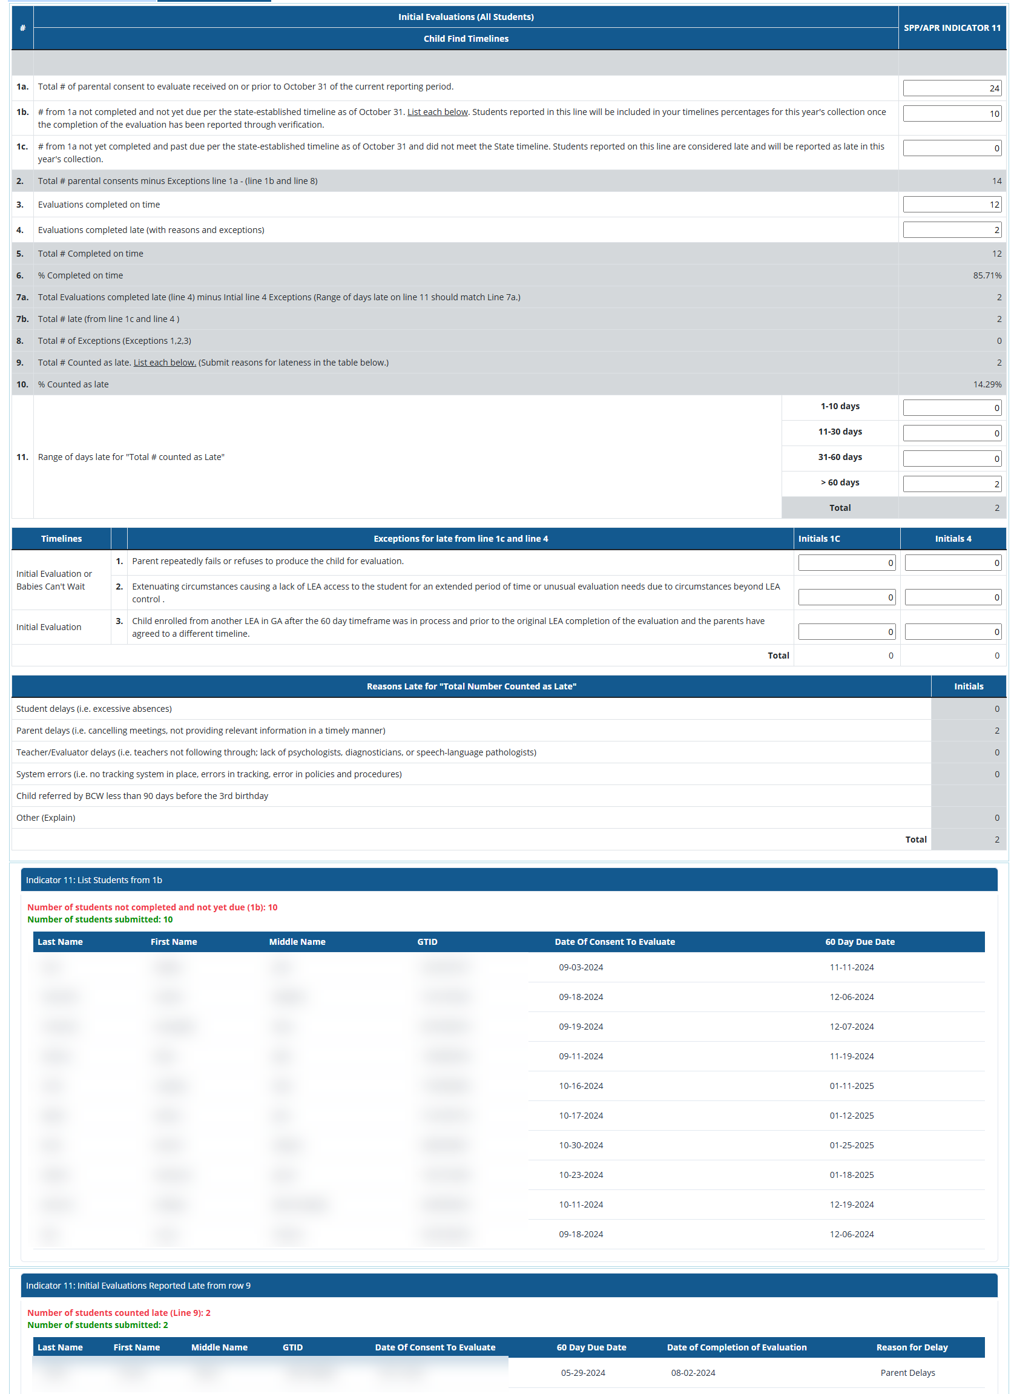Click the line 1a parental consent total field
Viewport: 1014px width, 1394px height.
click(x=951, y=88)
